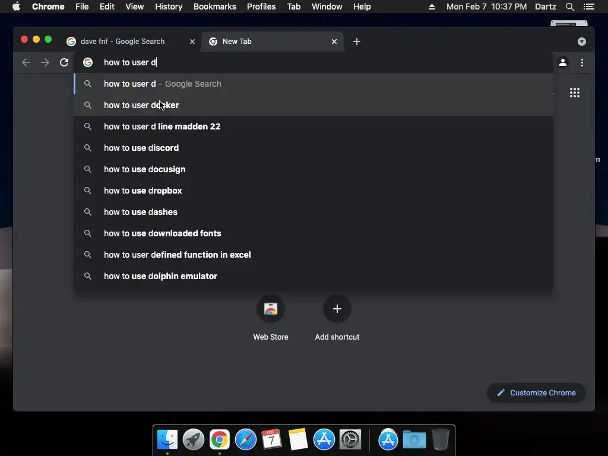Screen dimensions: 608x456
Task: Open the Bookmarks menu
Action: [215, 7]
